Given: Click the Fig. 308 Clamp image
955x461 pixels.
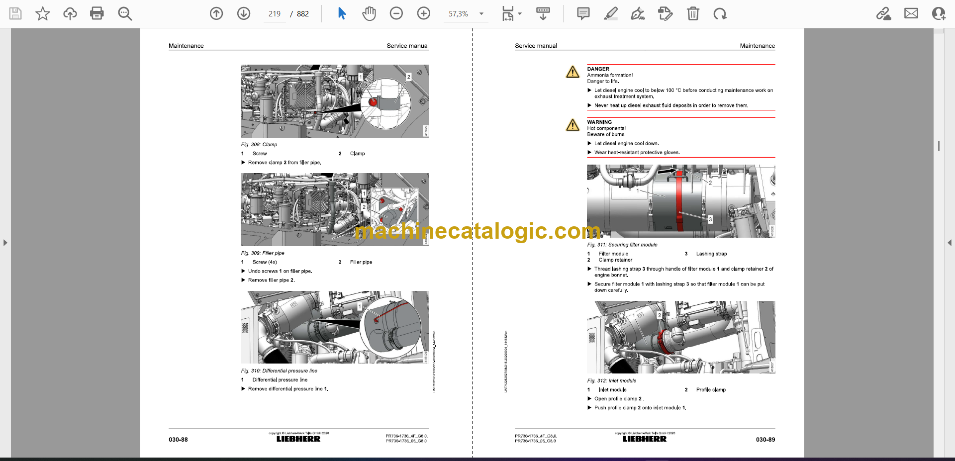Looking at the screenshot, I should tap(335, 101).
